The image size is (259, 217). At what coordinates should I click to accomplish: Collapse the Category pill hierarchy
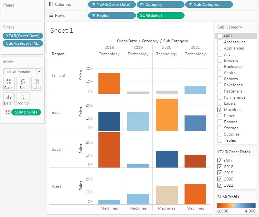click(x=142, y=5)
